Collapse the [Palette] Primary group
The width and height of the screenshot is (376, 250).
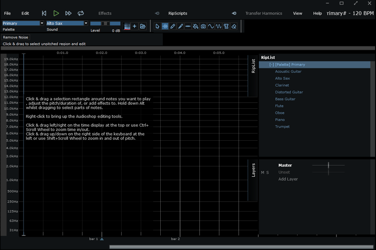point(272,65)
